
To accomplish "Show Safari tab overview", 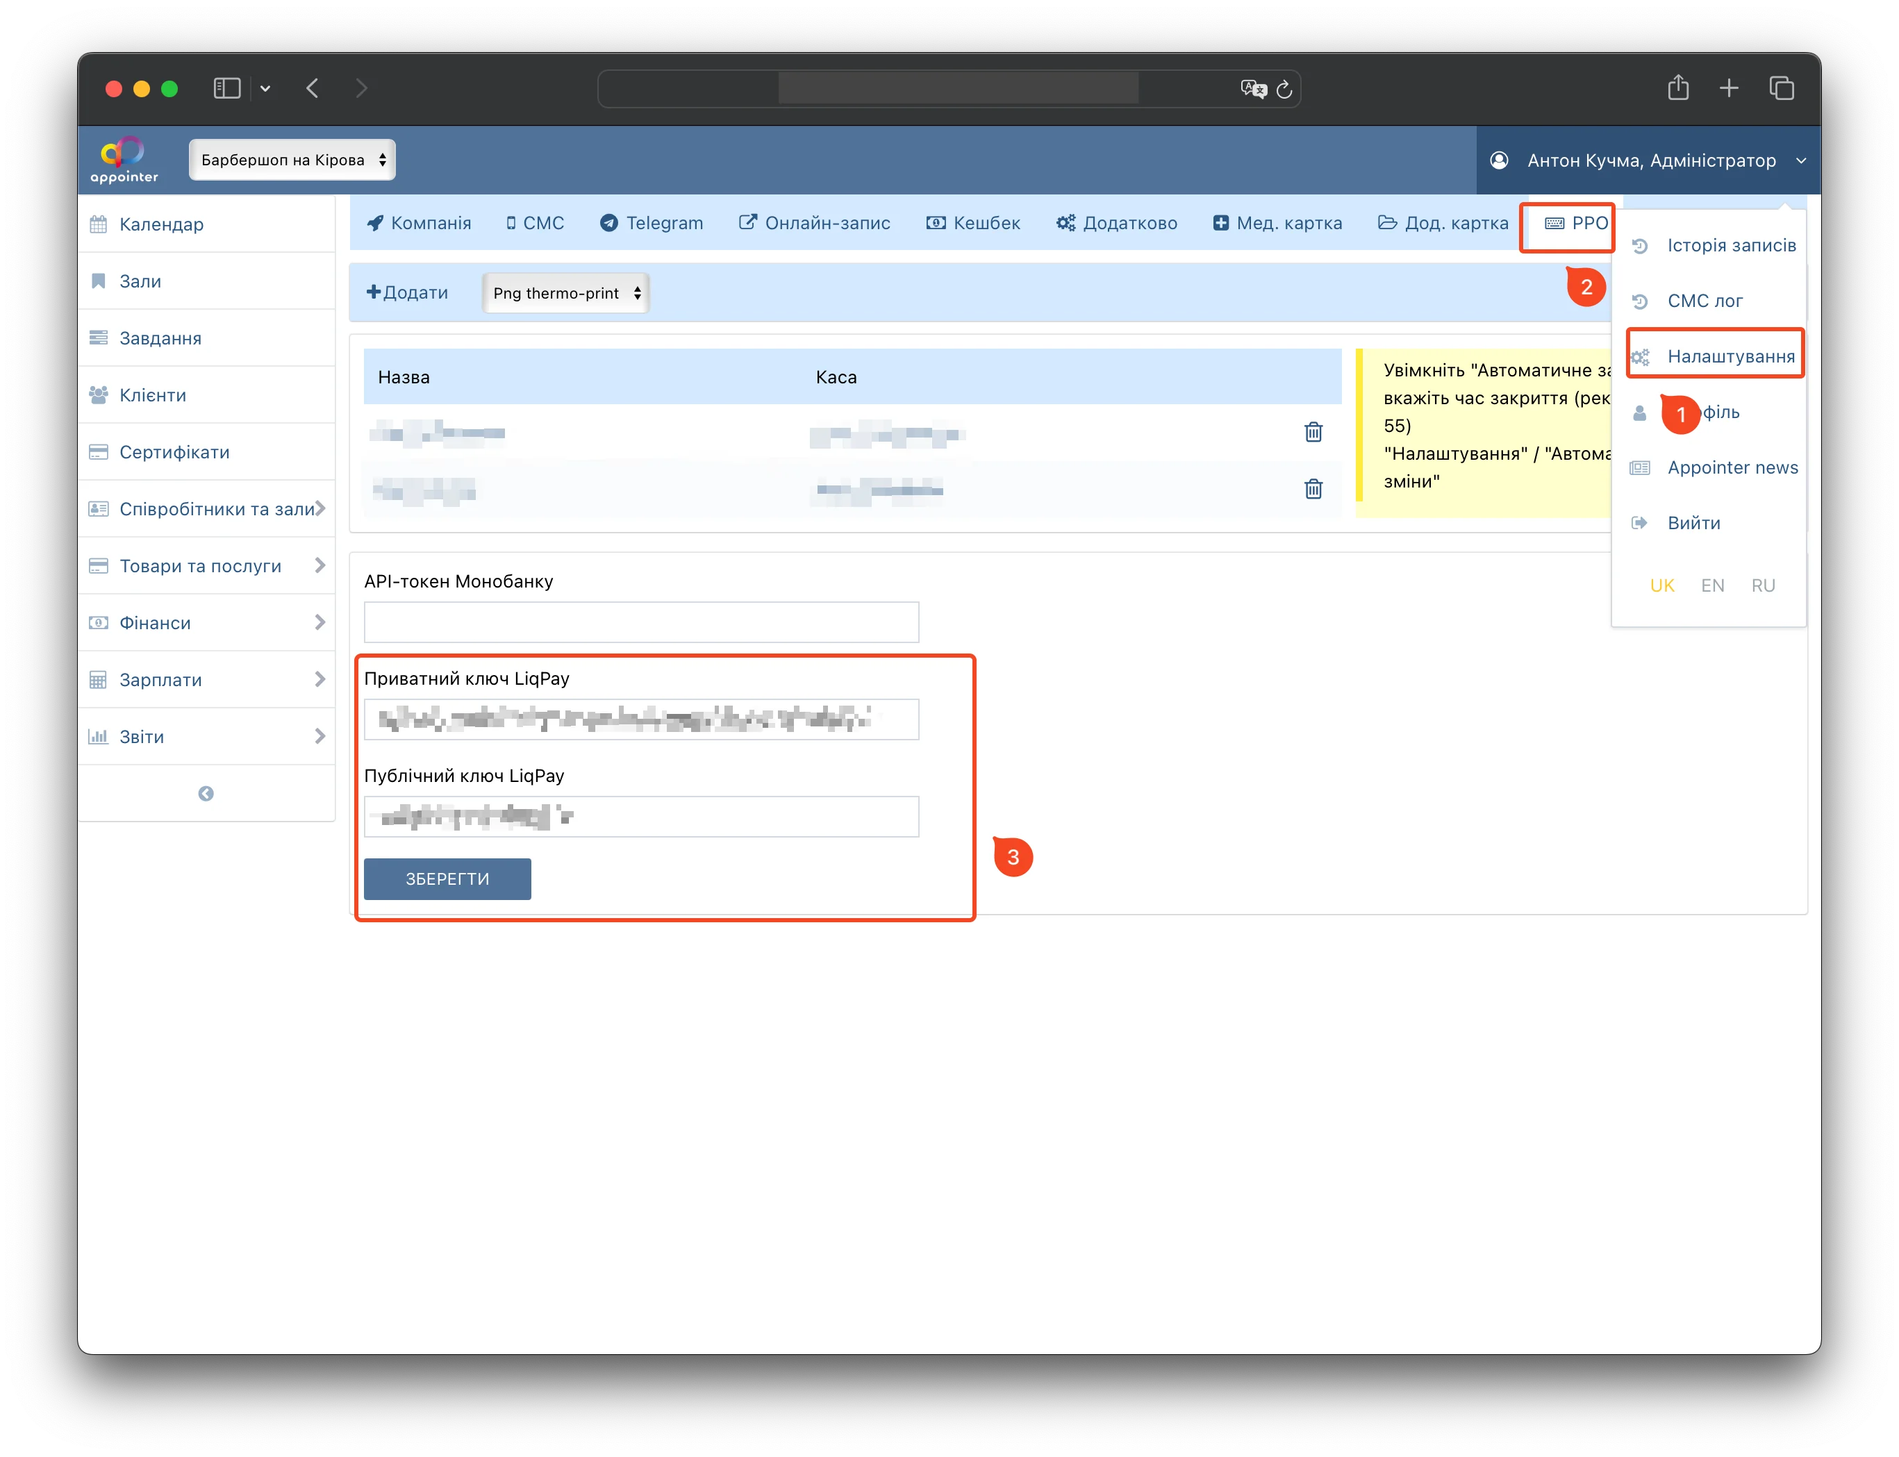I will click(1781, 88).
